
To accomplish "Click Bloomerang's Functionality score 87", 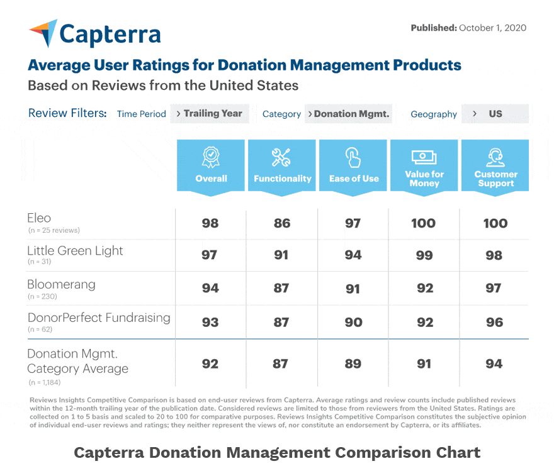I will pos(281,288).
